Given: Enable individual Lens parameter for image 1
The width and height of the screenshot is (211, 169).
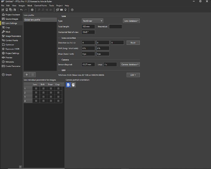Looking at the screenshot, I should click(x=36, y=88).
